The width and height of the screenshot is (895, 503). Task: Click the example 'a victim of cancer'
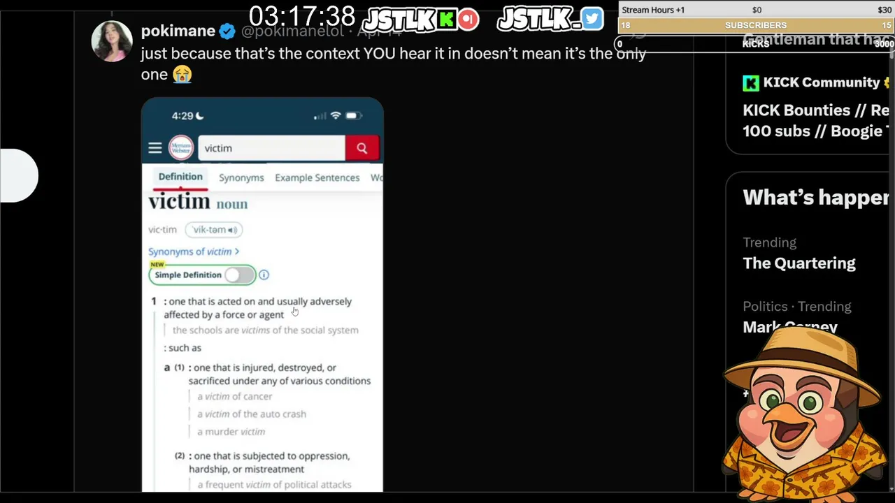235,396
